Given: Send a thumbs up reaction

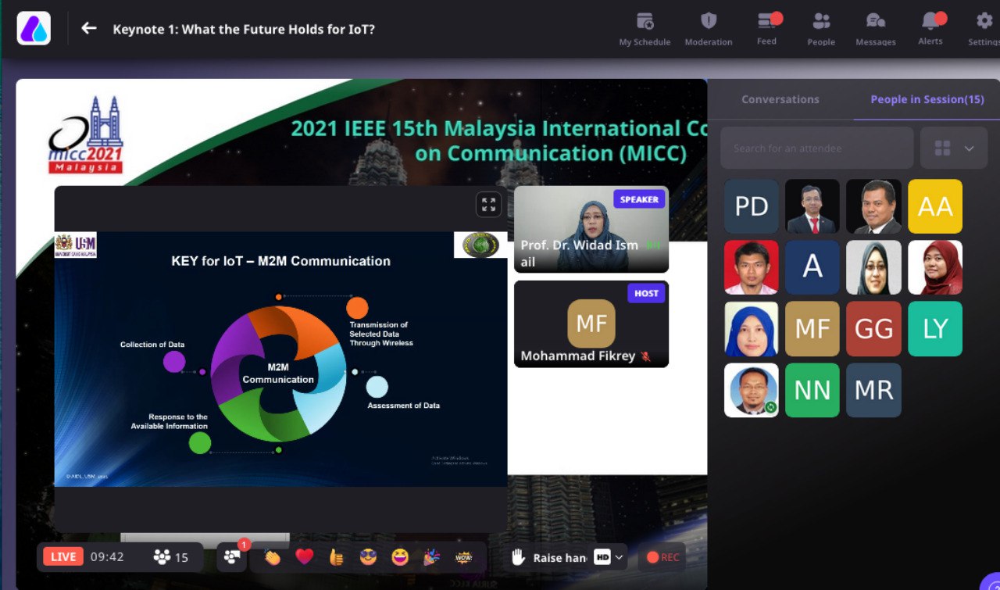Looking at the screenshot, I should pos(337,557).
